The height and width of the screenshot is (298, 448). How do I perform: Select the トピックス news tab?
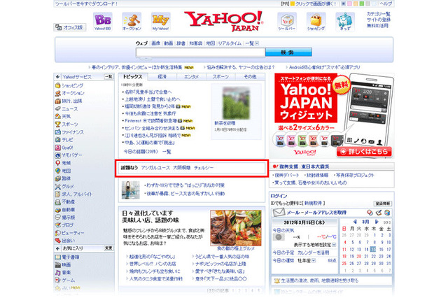click(132, 77)
